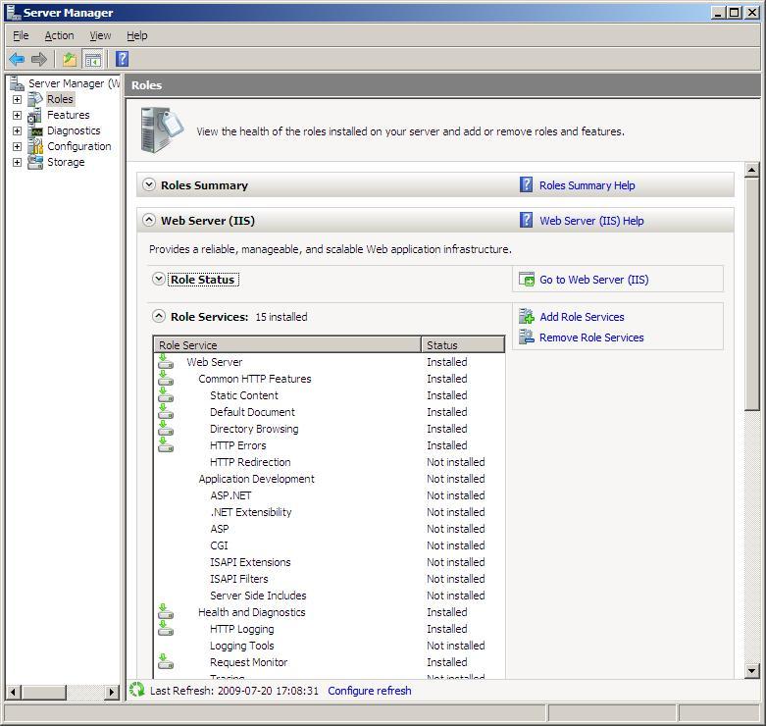Click the Configure refresh link
This screenshot has height=726, width=766.
click(x=370, y=691)
